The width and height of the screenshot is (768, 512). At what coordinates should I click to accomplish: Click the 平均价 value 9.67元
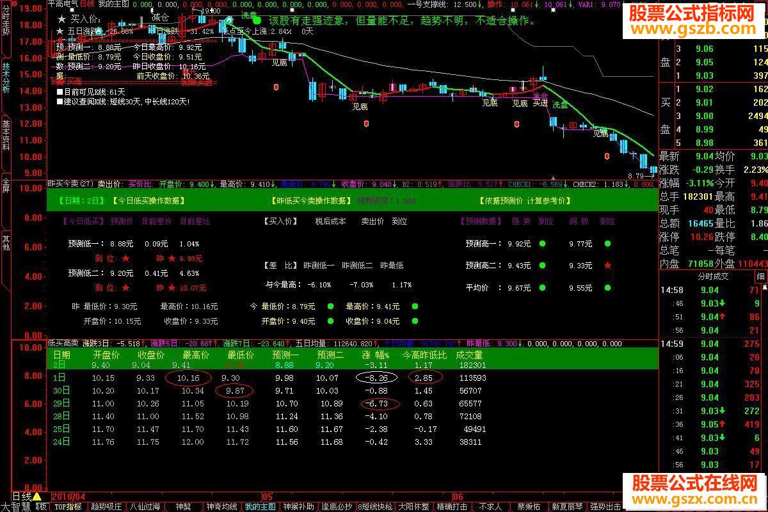click(x=519, y=289)
